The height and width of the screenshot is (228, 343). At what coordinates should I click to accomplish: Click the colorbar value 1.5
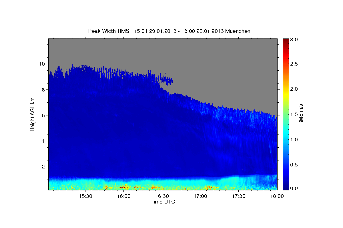[x=294, y=114]
